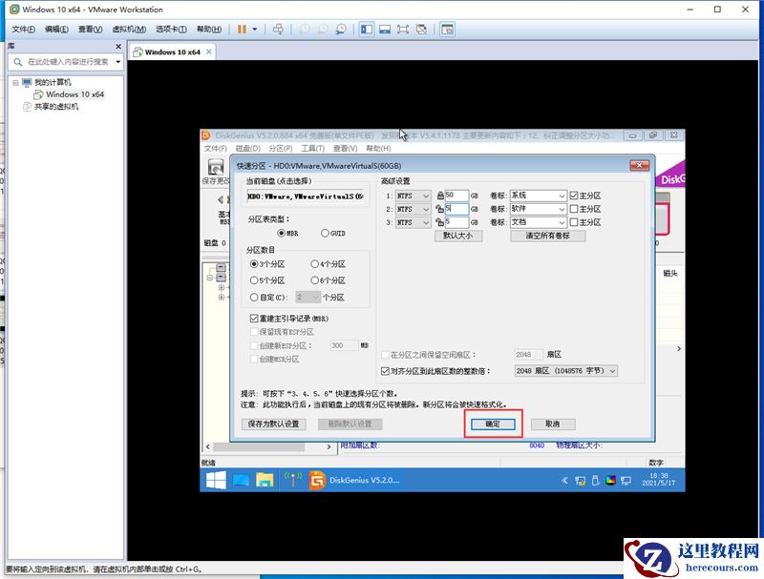Toggle 对齐分区到此扇区数的整数倍 checkbox
The image size is (764, 579).
[x=385, y=371]
